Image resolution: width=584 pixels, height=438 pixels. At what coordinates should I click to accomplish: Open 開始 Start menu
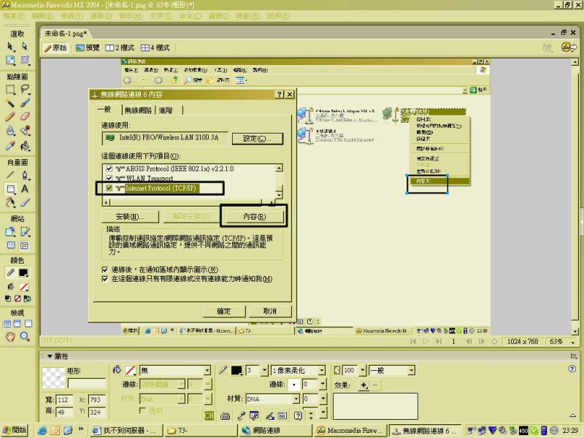click(x=15, y=430)
